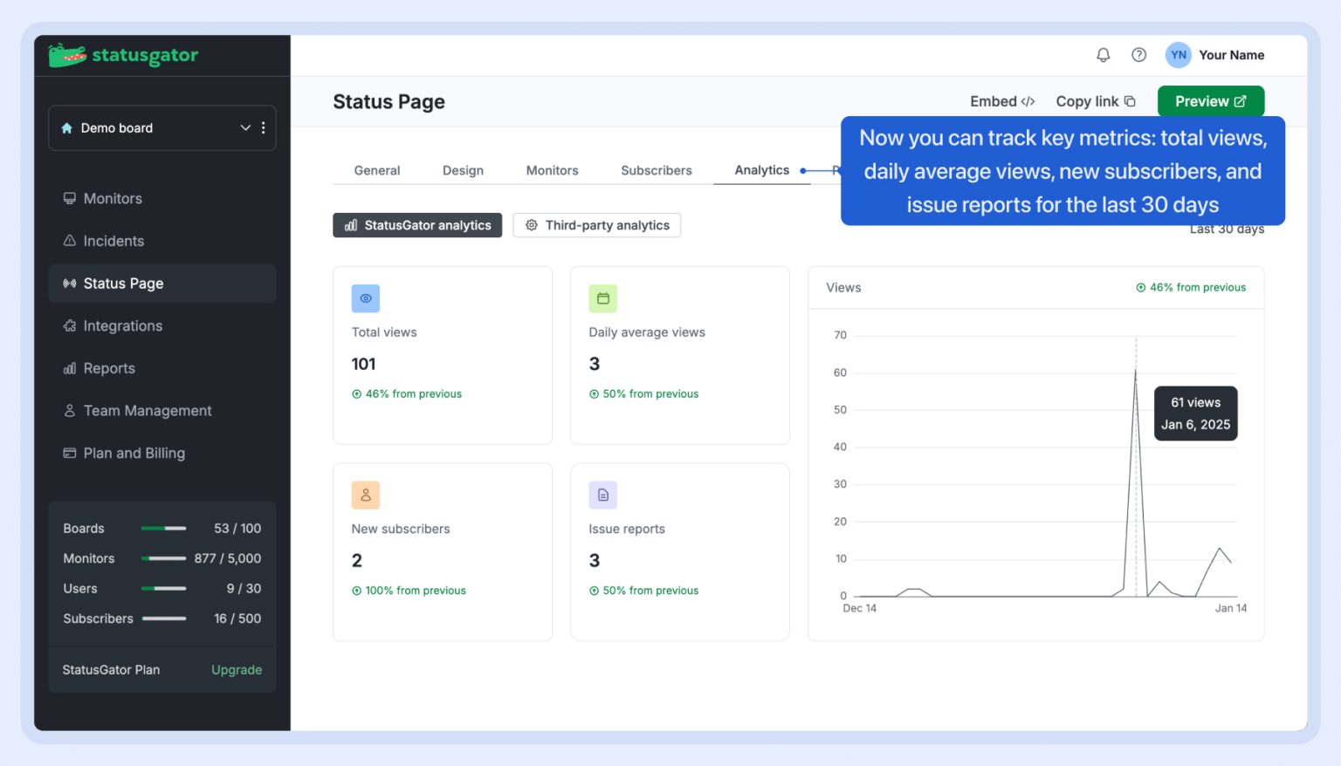Click the StatusGator Plan label
The width and height of the screenshot is (1341, 766).
point(111,670)
